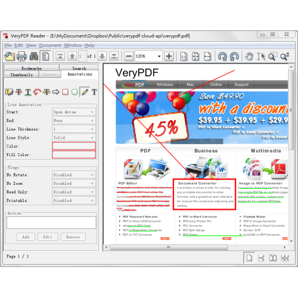The width and height of the screenshot is (298, 298).
Task: Select Facing pages layout icon
Action: (x=273, y=258)
